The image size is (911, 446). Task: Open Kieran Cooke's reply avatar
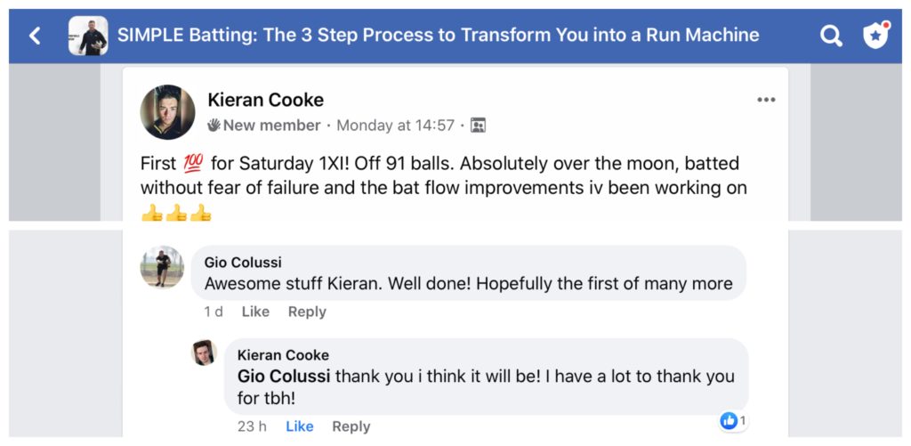click(x=205, y=353)
